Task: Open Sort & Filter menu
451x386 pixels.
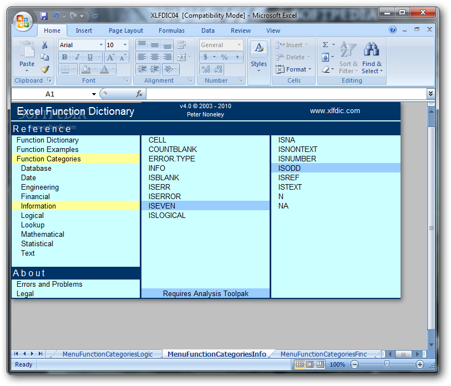Action: [348, 57]
